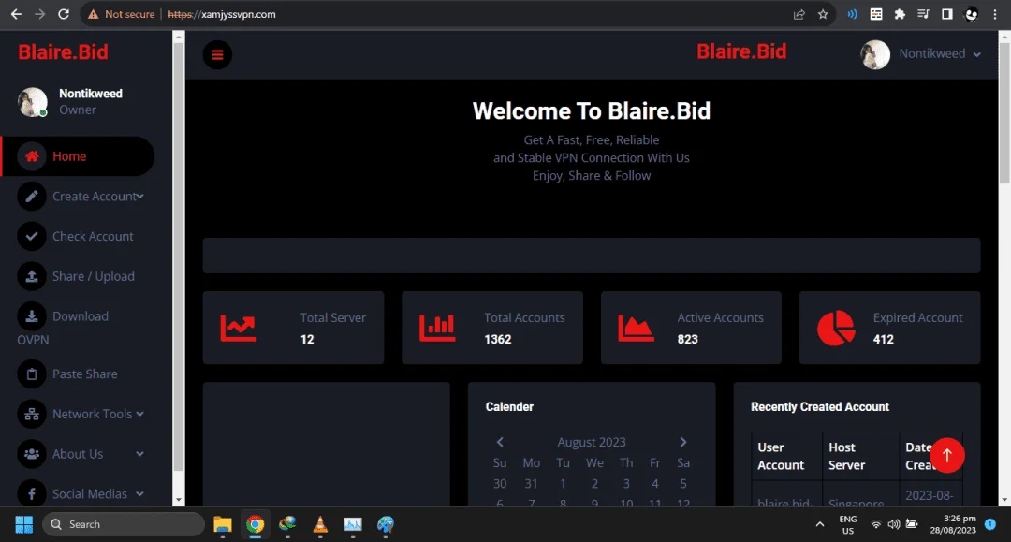Expand the Network Tools chevron

[139, 414]
